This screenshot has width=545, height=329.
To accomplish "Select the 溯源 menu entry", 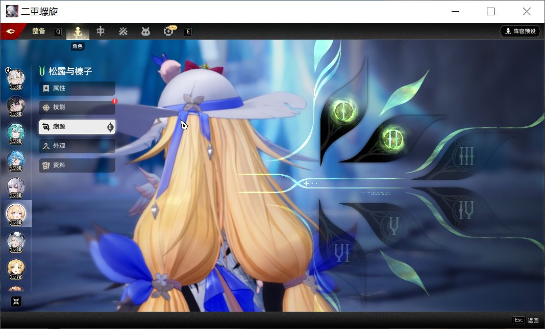I will [77, 127].
